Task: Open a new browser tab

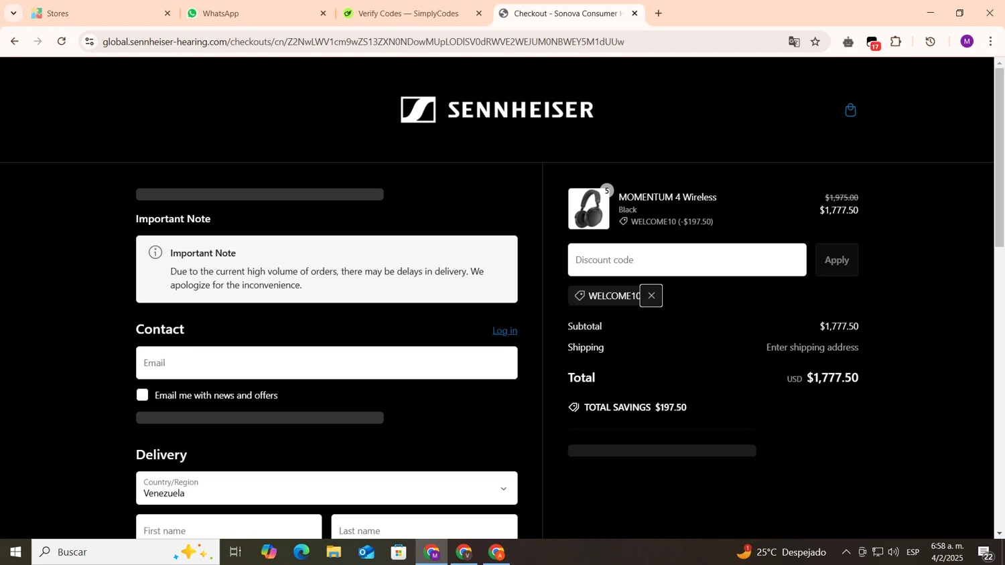Action: point(659,13)
